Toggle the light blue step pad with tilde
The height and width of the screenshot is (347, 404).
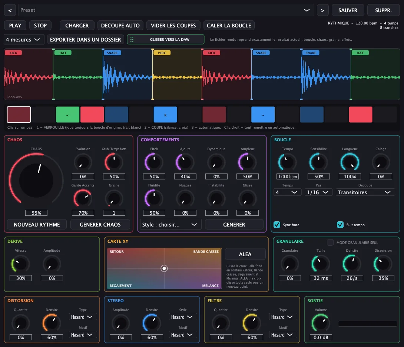click(x=263, y=115)
